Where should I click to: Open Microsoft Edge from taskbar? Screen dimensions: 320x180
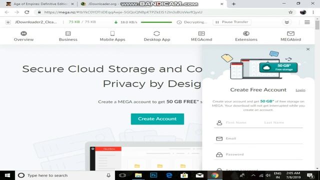(169, 175)
